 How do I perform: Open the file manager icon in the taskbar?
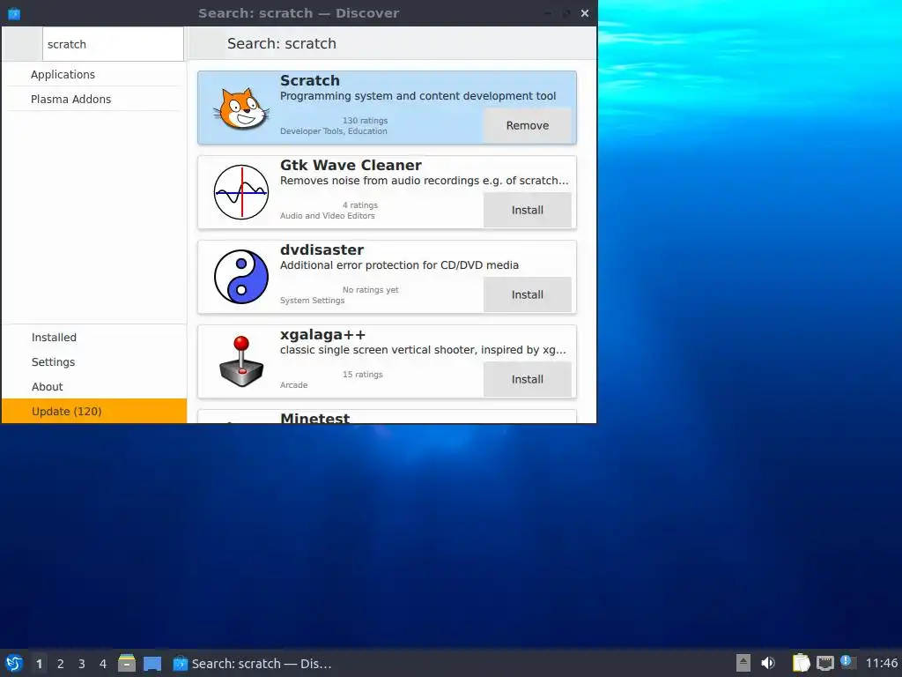click(127, 663)
